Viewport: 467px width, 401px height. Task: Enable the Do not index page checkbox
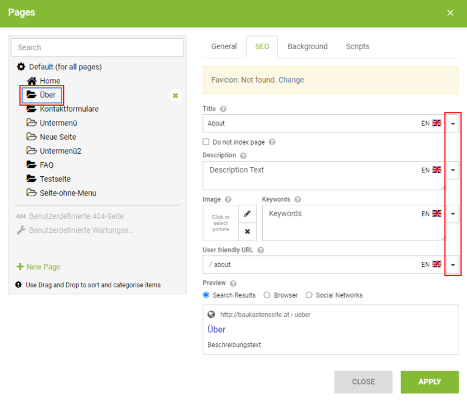206,142
